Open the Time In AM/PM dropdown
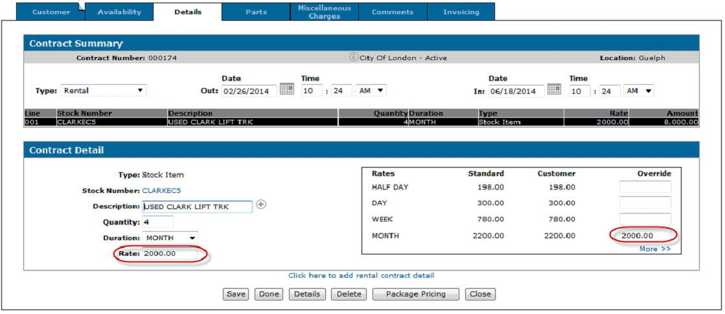725x314 pixels. click(x=639, y=91)
